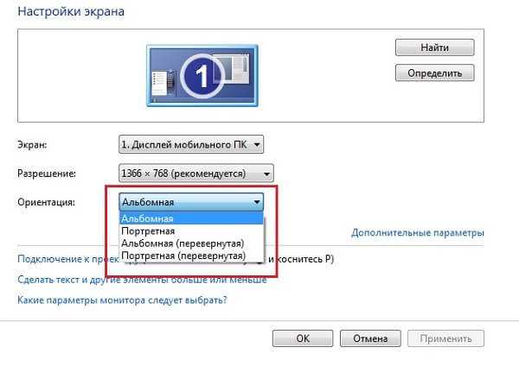The height and width of the screenshot is (379, 519).
Task: Open the Дополнительные параметры link
Action: [417, 233]
